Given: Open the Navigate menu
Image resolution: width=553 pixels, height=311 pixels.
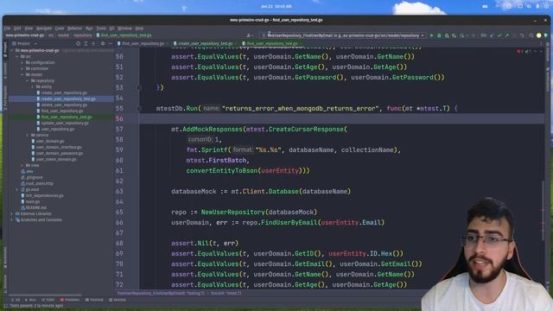Looking at the screenshot, I should pos(44,29).
